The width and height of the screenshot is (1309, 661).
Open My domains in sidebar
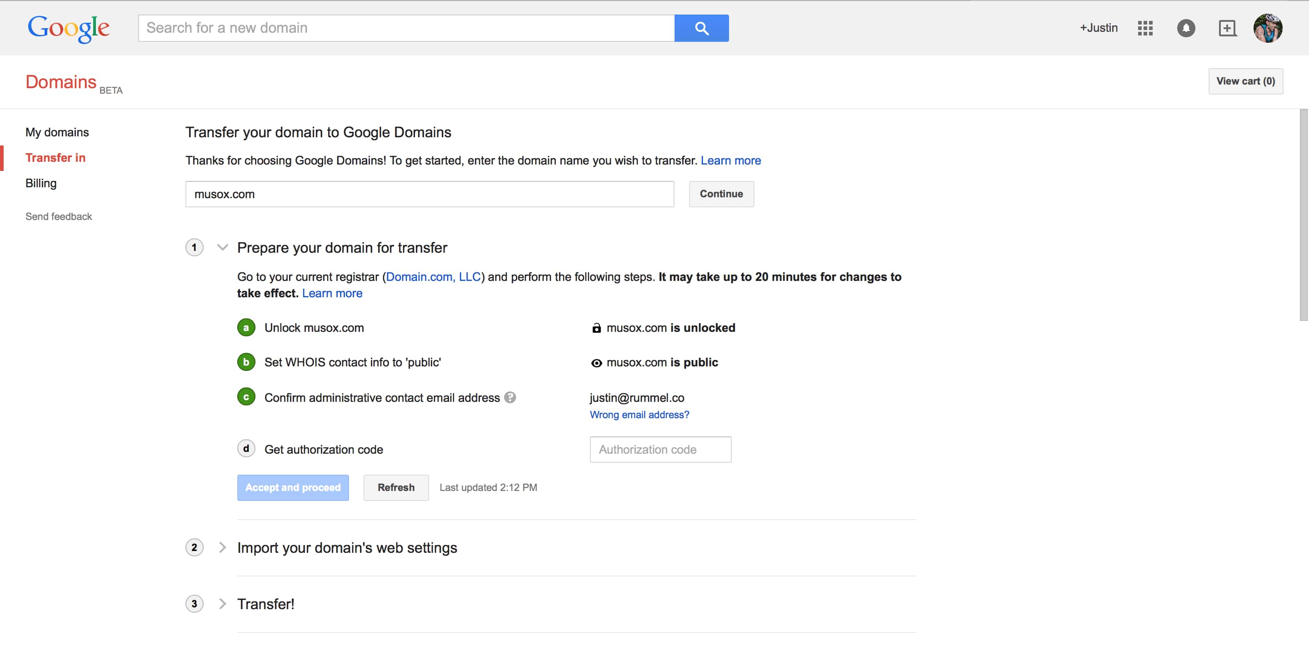[57, 132]
